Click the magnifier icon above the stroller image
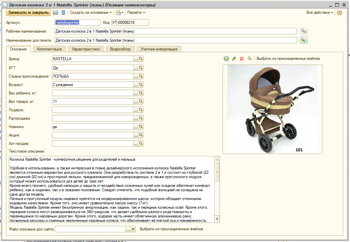 250,58
